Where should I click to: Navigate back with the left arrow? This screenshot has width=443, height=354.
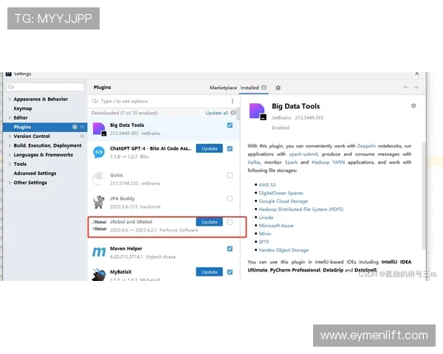(x=406, y=88)
